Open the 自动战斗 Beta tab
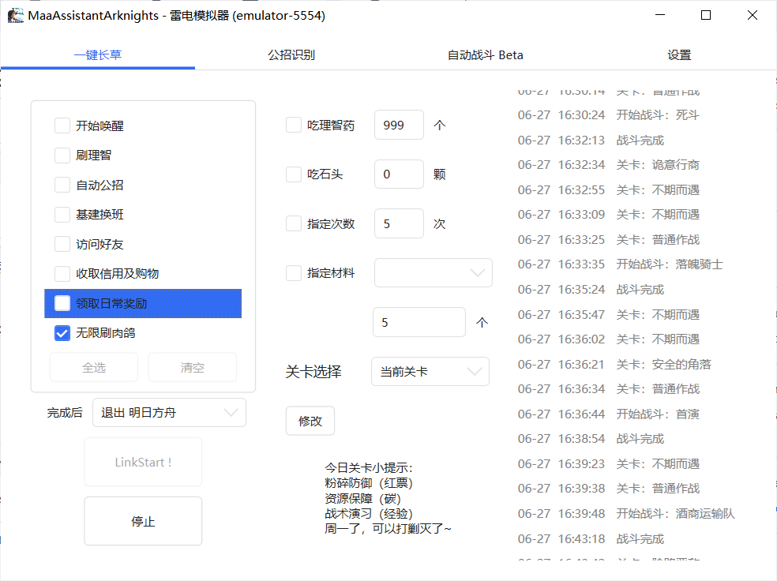Viewport: 777px width, 581px height. (x=485, y=55)
